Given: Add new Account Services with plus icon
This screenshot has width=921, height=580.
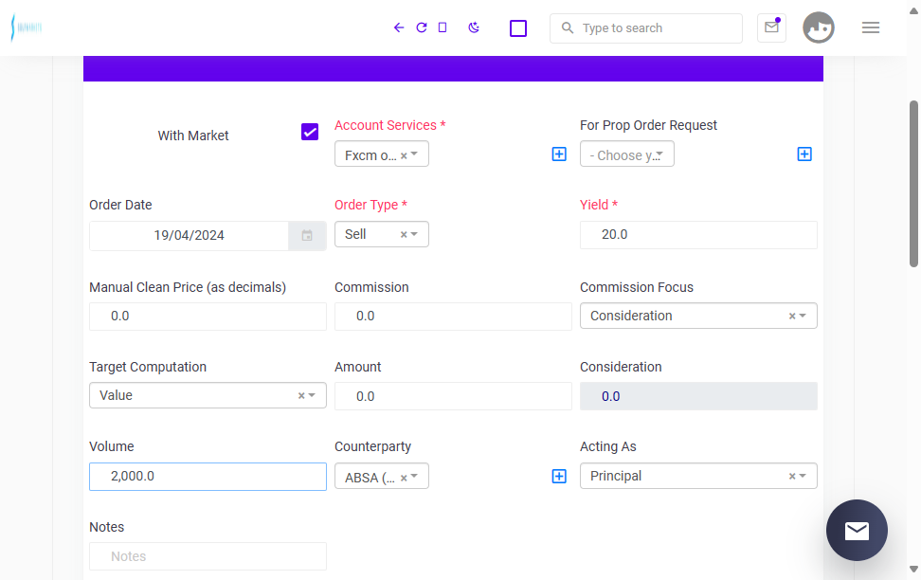Looking at the screenshot, I should pyautogui.click(x=559, y=154).
